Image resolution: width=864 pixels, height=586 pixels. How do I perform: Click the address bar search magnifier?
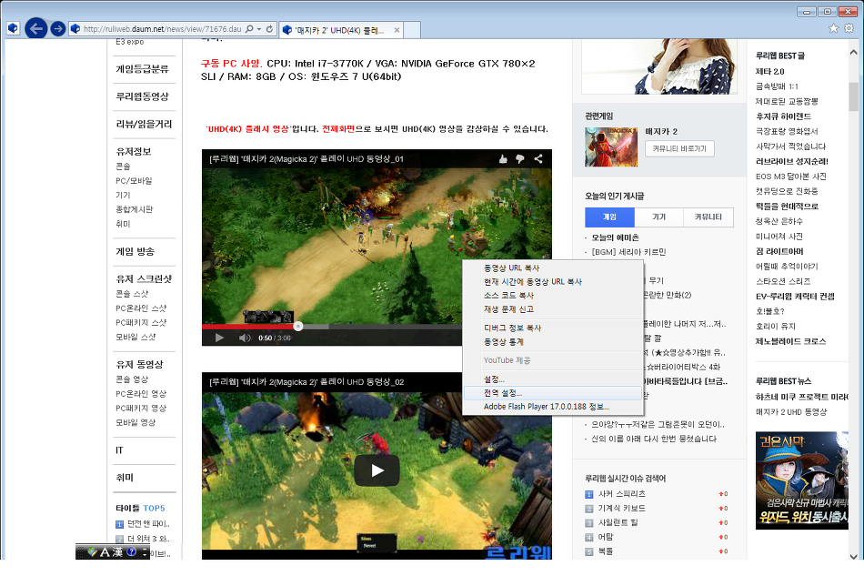point(249,29)
